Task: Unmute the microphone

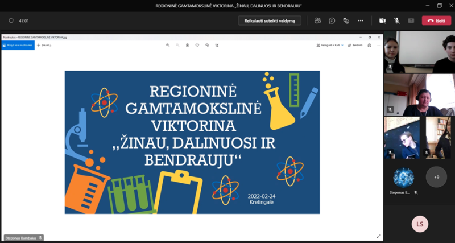Action: click(396, 20)
